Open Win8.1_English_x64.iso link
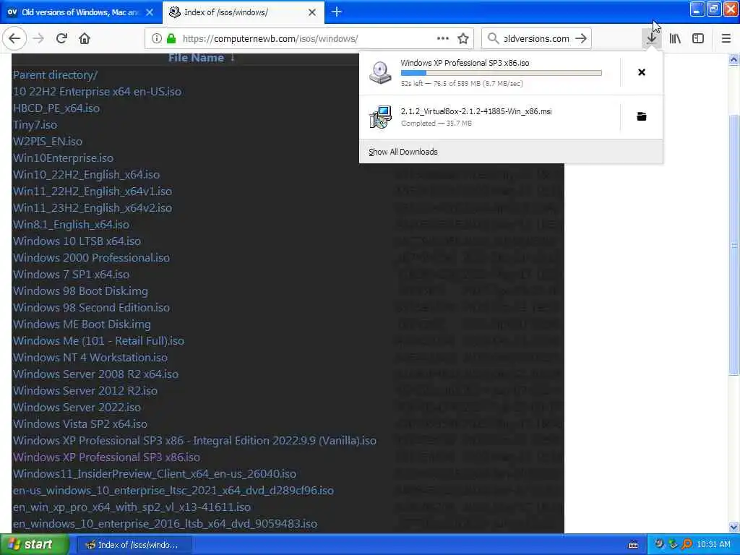 (x=72, y=225)
